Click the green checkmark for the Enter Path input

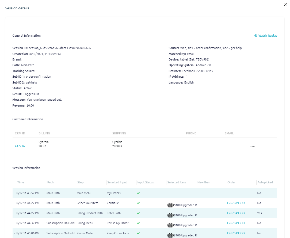tap(138, 213)
